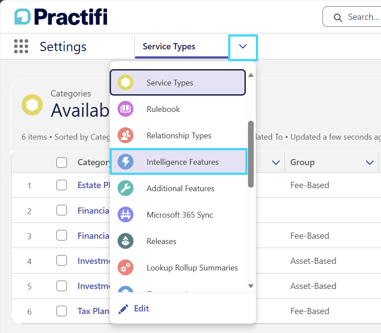The image size is (381, 333).
Task: Click the Categories yellow hexagon header icon
Action: pyautogui.click(x=32, y=105)
